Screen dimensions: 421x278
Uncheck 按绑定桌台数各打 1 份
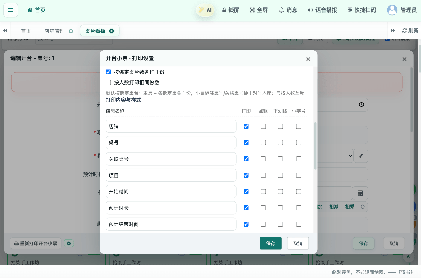(x=108, y=72)
